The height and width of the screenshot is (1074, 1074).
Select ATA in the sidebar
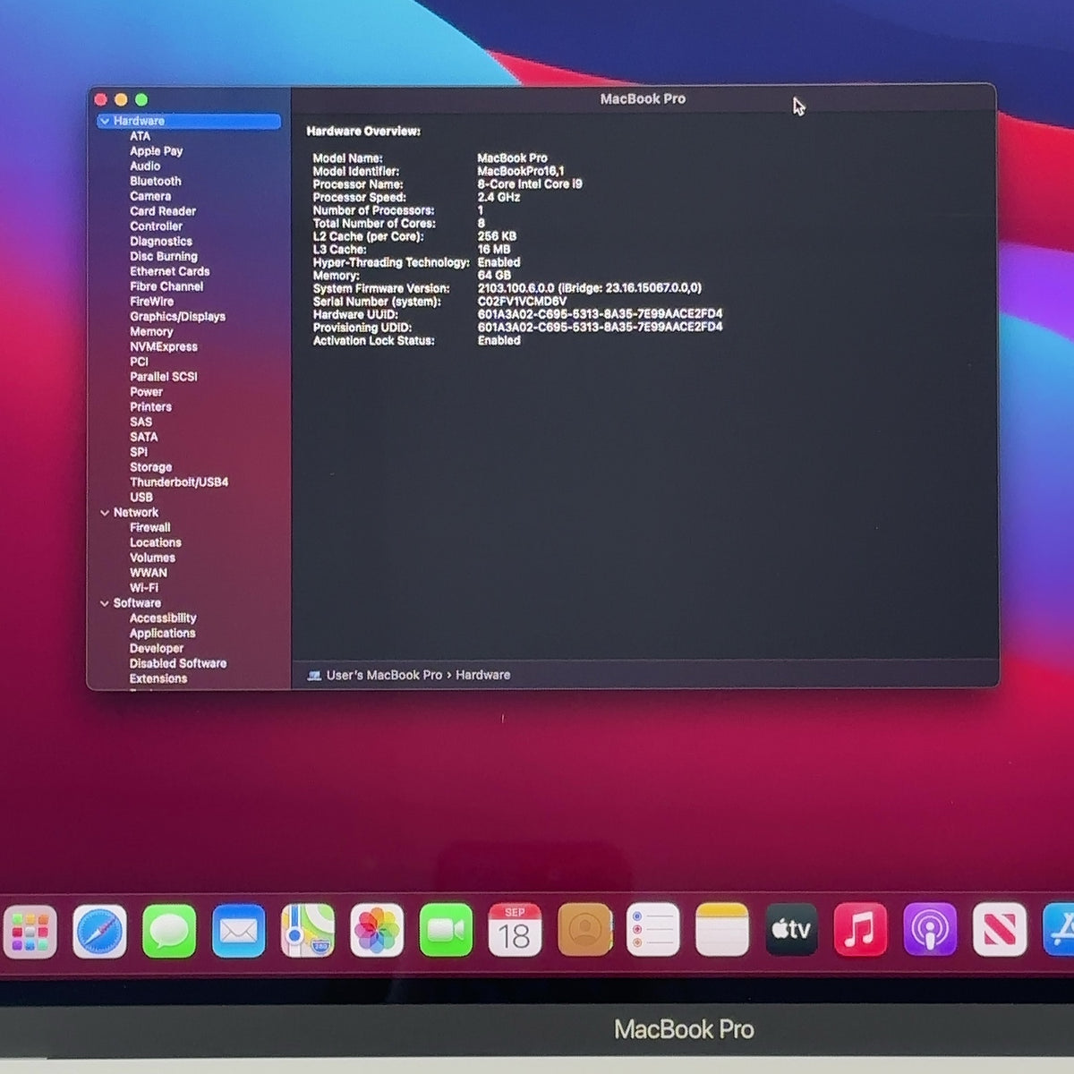(x=140, y=136)
